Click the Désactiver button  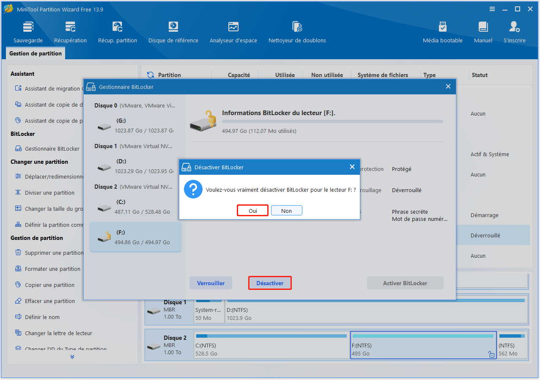click(270, 283)
